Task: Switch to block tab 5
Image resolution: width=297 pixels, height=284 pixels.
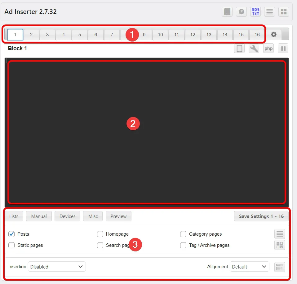Action: [80, 35]
